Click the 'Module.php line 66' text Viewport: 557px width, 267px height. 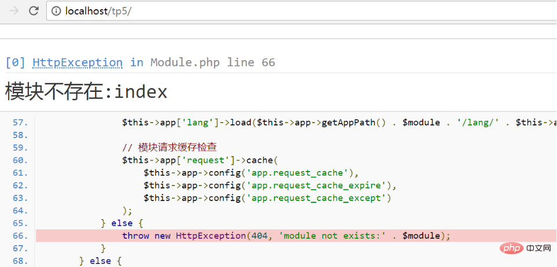[x=213, y=62]
